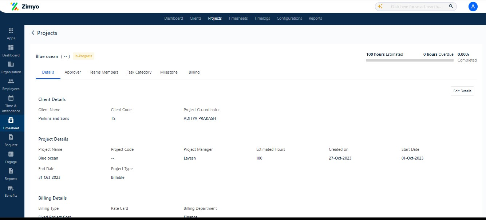This screenshot has height=220, width=486.
Task: Click the Project Details heading
Action: (53, 139)
